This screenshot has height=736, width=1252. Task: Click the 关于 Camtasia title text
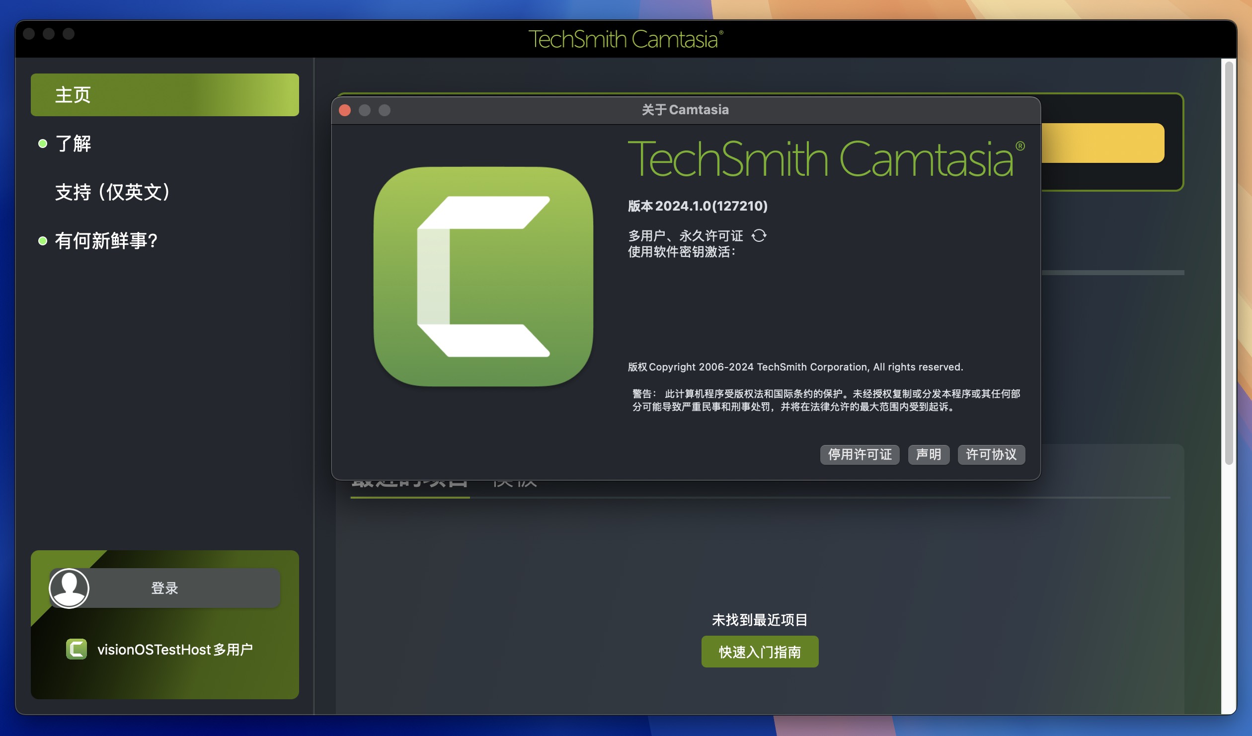tap(685, 110)
